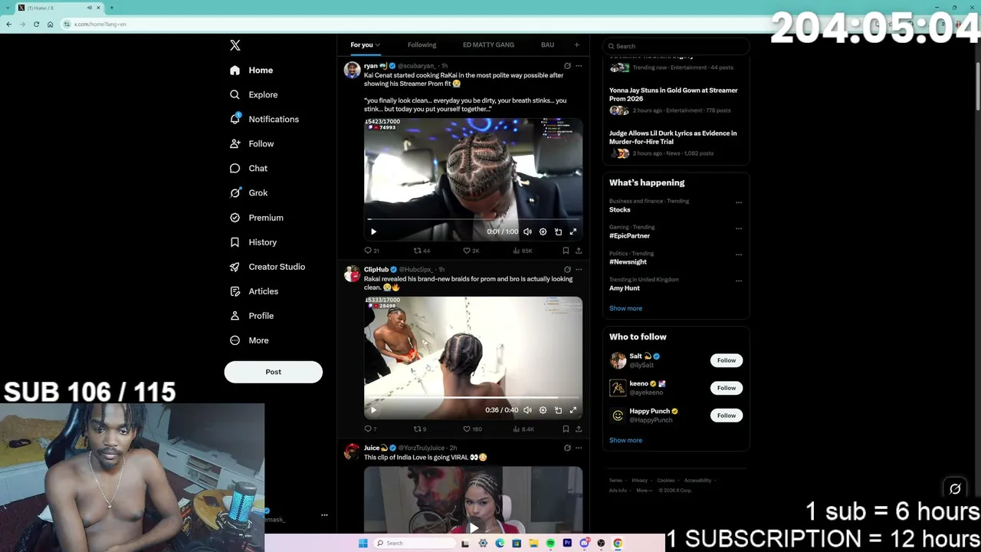The width and height of the screenshot is (981, 552).
Task: Open File Explorer from the taskbar
Action: pyautogui.click(x=533, y=544)
